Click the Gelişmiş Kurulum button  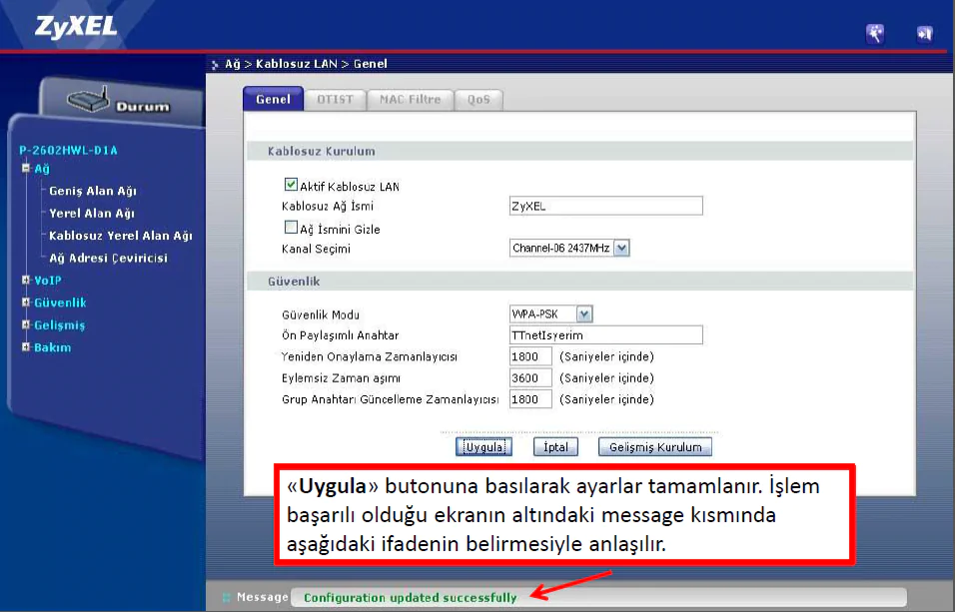click(655, 447)
